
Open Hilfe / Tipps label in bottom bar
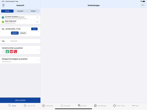tap(121, 106)
